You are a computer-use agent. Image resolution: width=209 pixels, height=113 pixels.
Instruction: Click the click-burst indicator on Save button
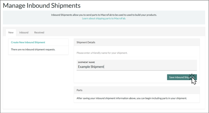coord(192,77)
